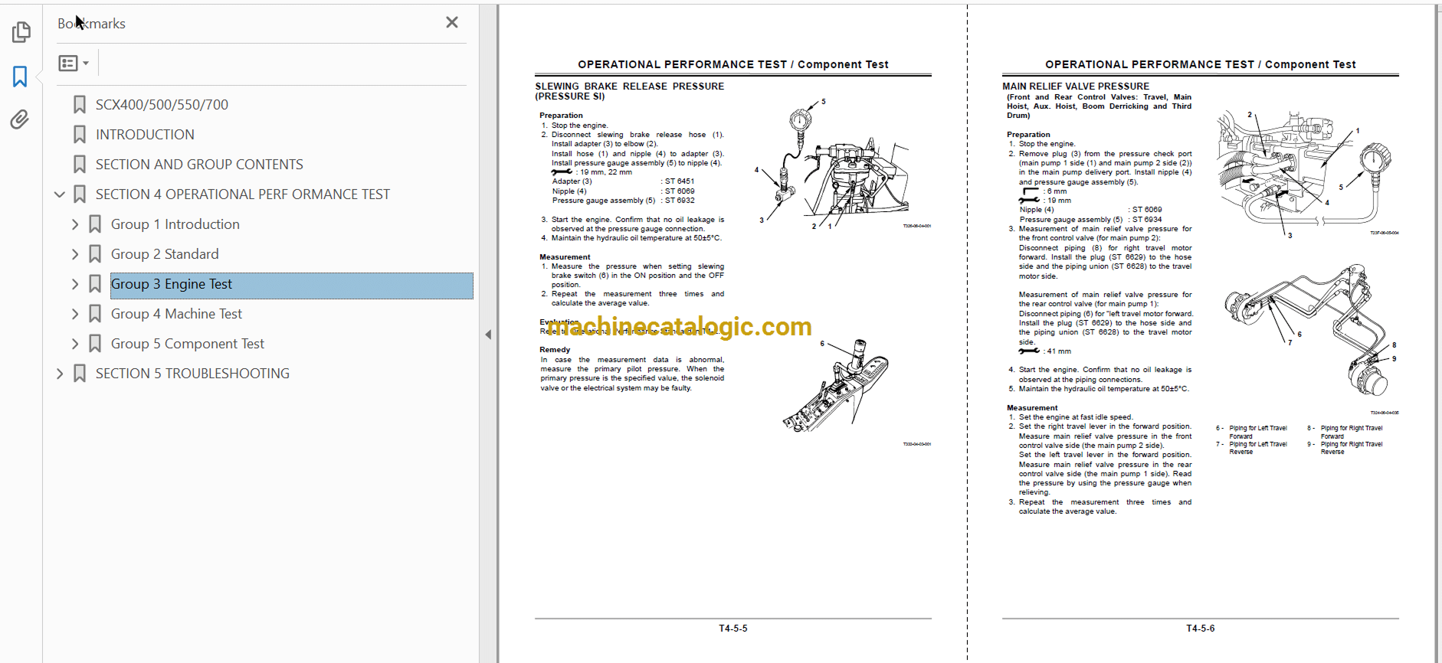Click the Bookmarks panel title
Viewport: 1442px width, 663px height.
(x=91, y=24)
